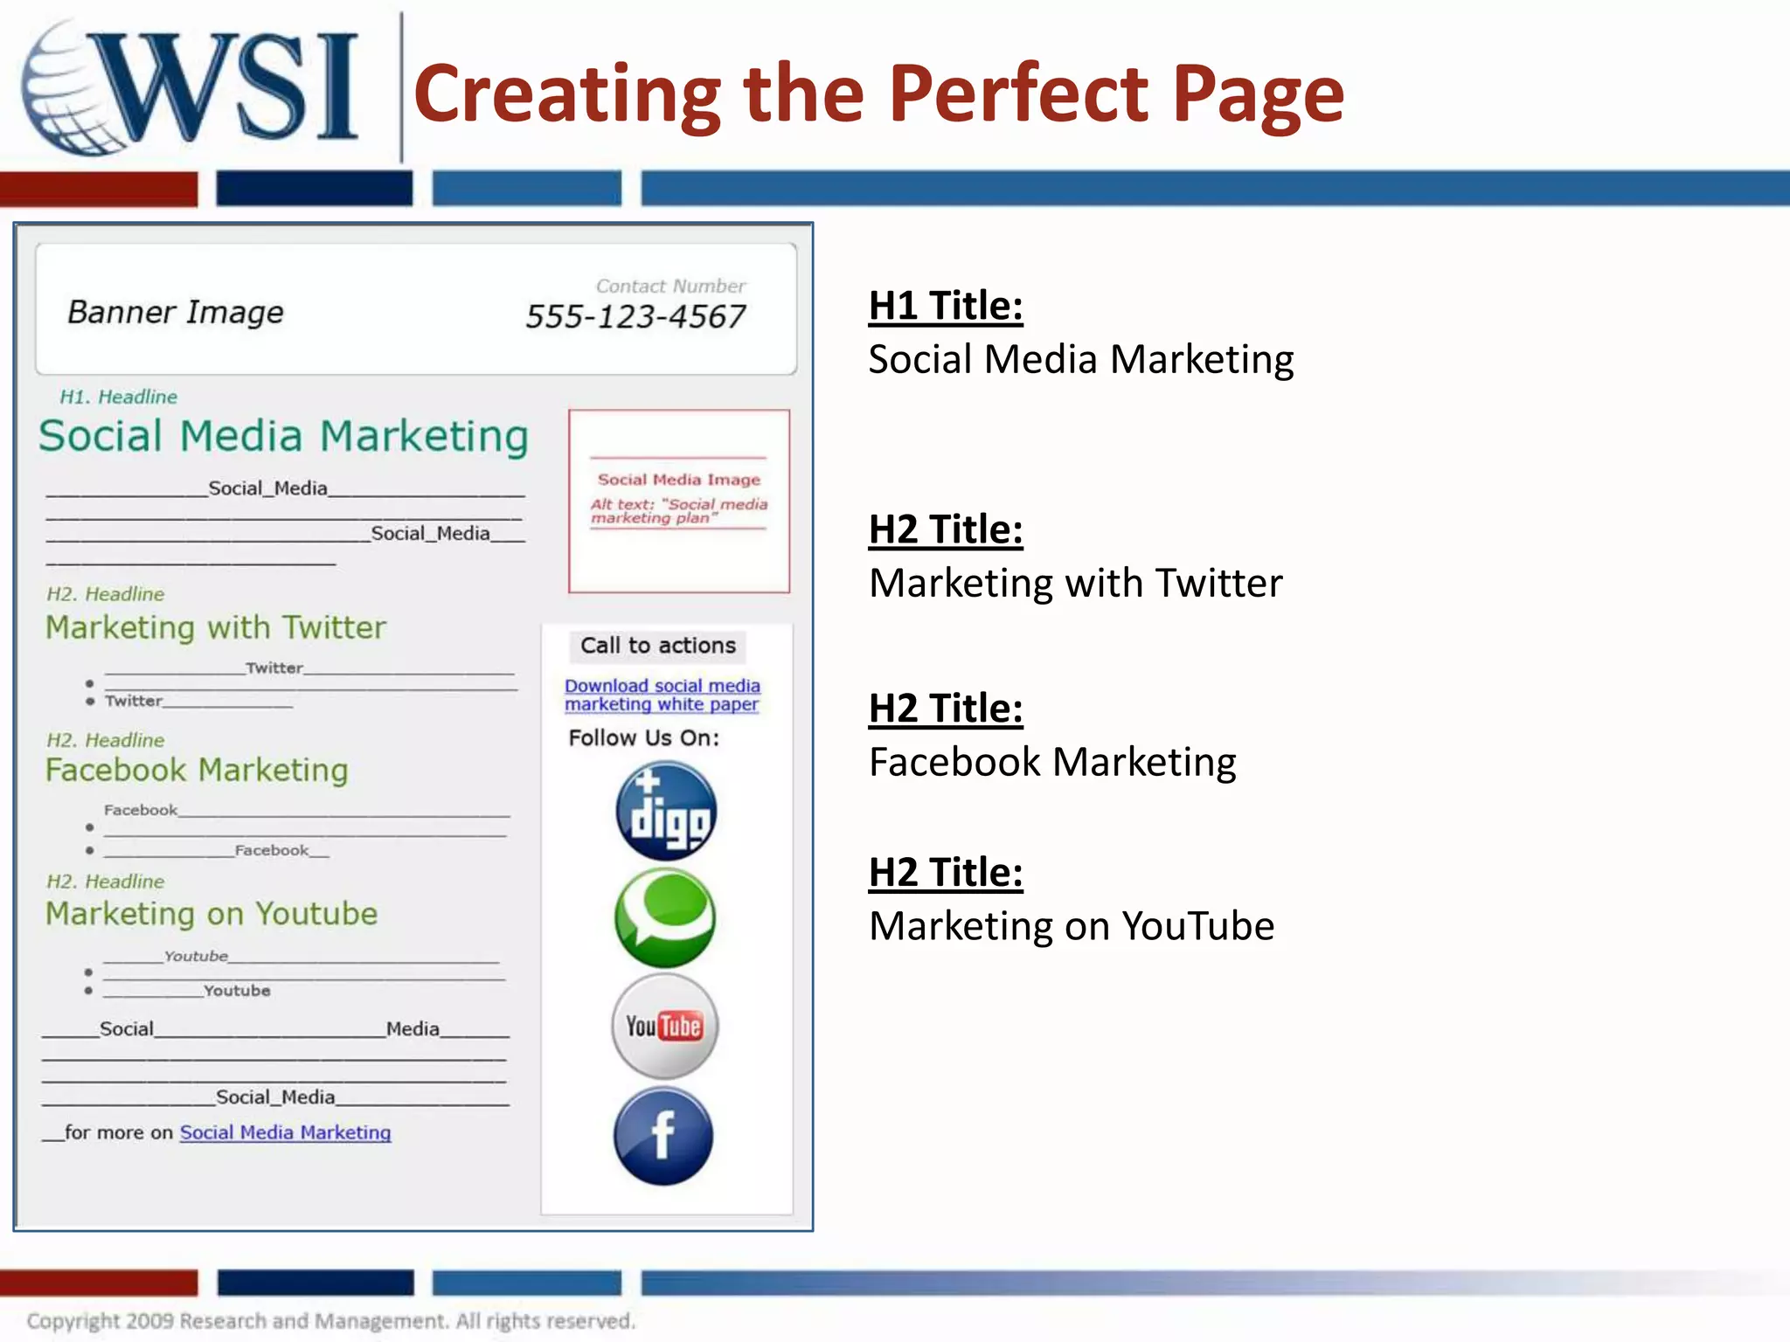The height and width of the screenshot is (1342, 1790).
Task: Click the Contact Number label
Action: [x=670, y=286]
